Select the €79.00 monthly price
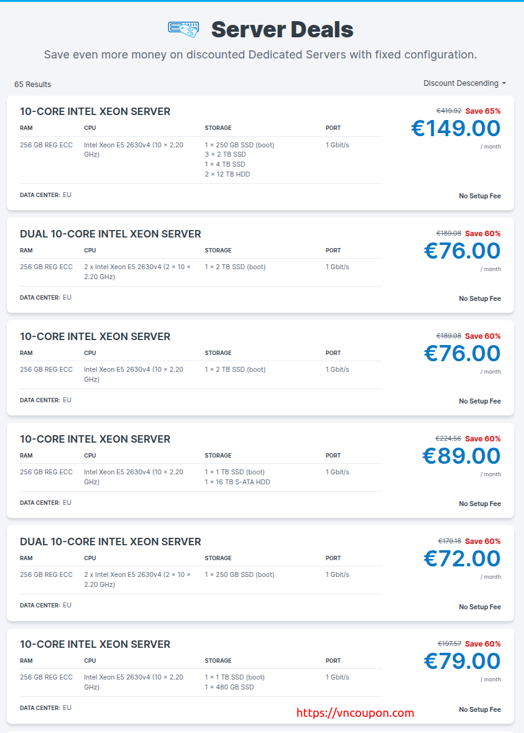This screenshot has height=733, width=524. pos(462,661)
